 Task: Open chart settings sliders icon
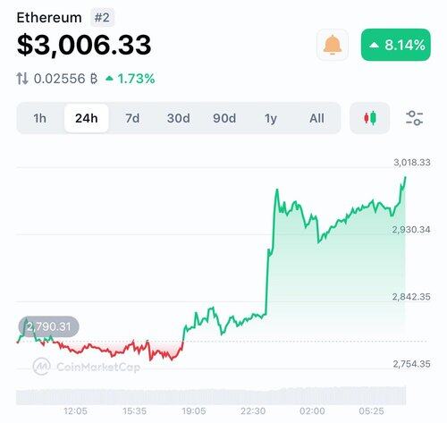414,118
